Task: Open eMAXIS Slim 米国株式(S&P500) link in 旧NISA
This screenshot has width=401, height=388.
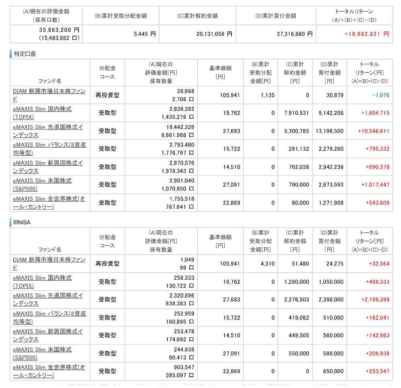Action: click(x=42, y=353)
